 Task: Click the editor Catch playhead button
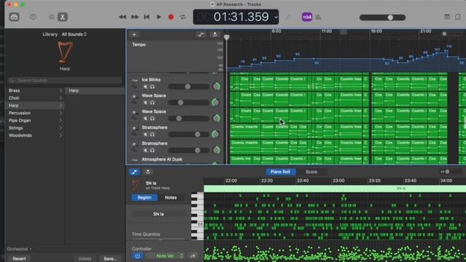(148, 172)
